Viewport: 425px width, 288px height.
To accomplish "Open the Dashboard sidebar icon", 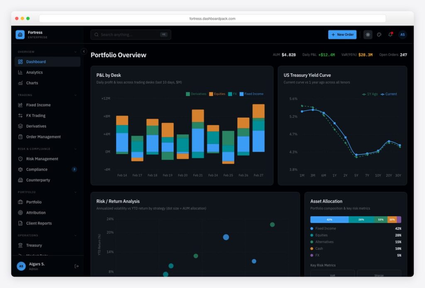I will (x=20, y=62).
